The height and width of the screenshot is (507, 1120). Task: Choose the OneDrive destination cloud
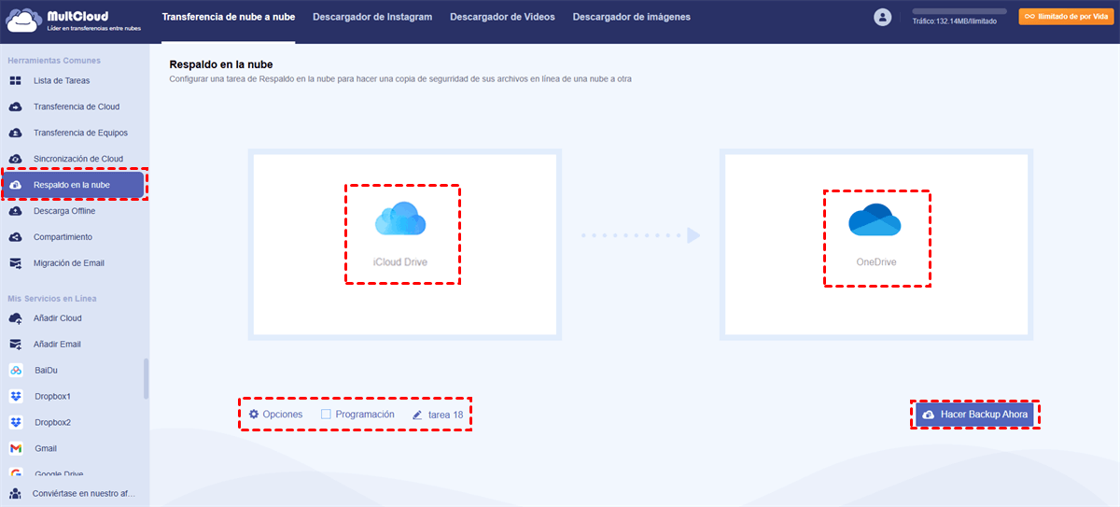click(876, 237)
